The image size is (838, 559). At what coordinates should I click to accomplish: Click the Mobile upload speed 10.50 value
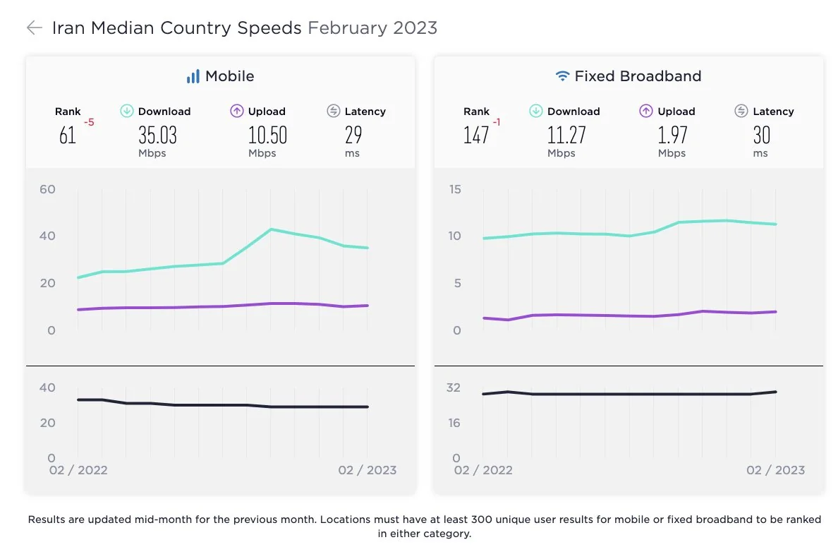click(x=267, y=135)
